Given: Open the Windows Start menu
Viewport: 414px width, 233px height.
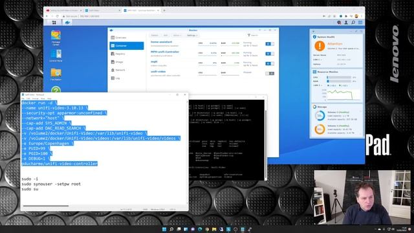Looking at the screenshot, I should click(164, 229).
